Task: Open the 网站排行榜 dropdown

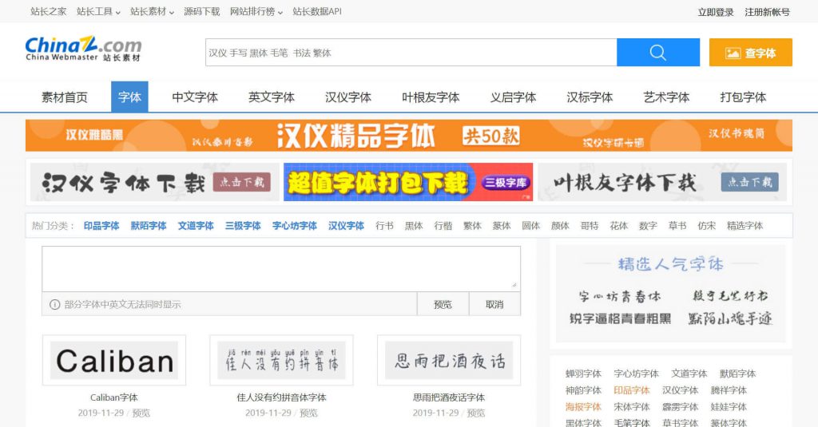Action: point(256,12)
